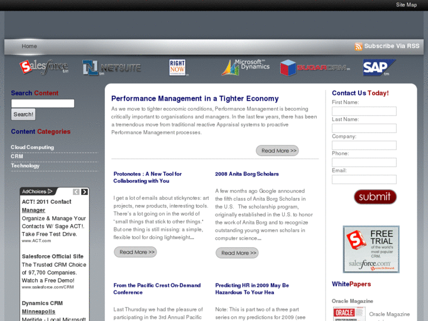Viewport: 428px width, 321px height.
Task: Read more of Performance Management article
Action: 277,151
